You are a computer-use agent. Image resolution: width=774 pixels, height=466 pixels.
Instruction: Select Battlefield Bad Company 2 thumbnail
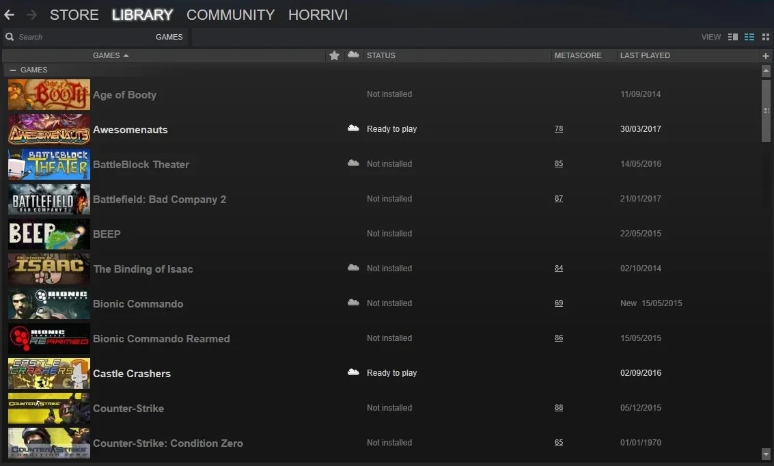pyautogui.click(x=49, y=199)
